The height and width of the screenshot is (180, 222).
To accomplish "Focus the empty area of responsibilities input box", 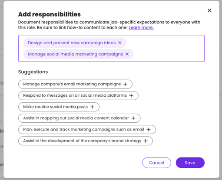I will (x=168, y=48).
